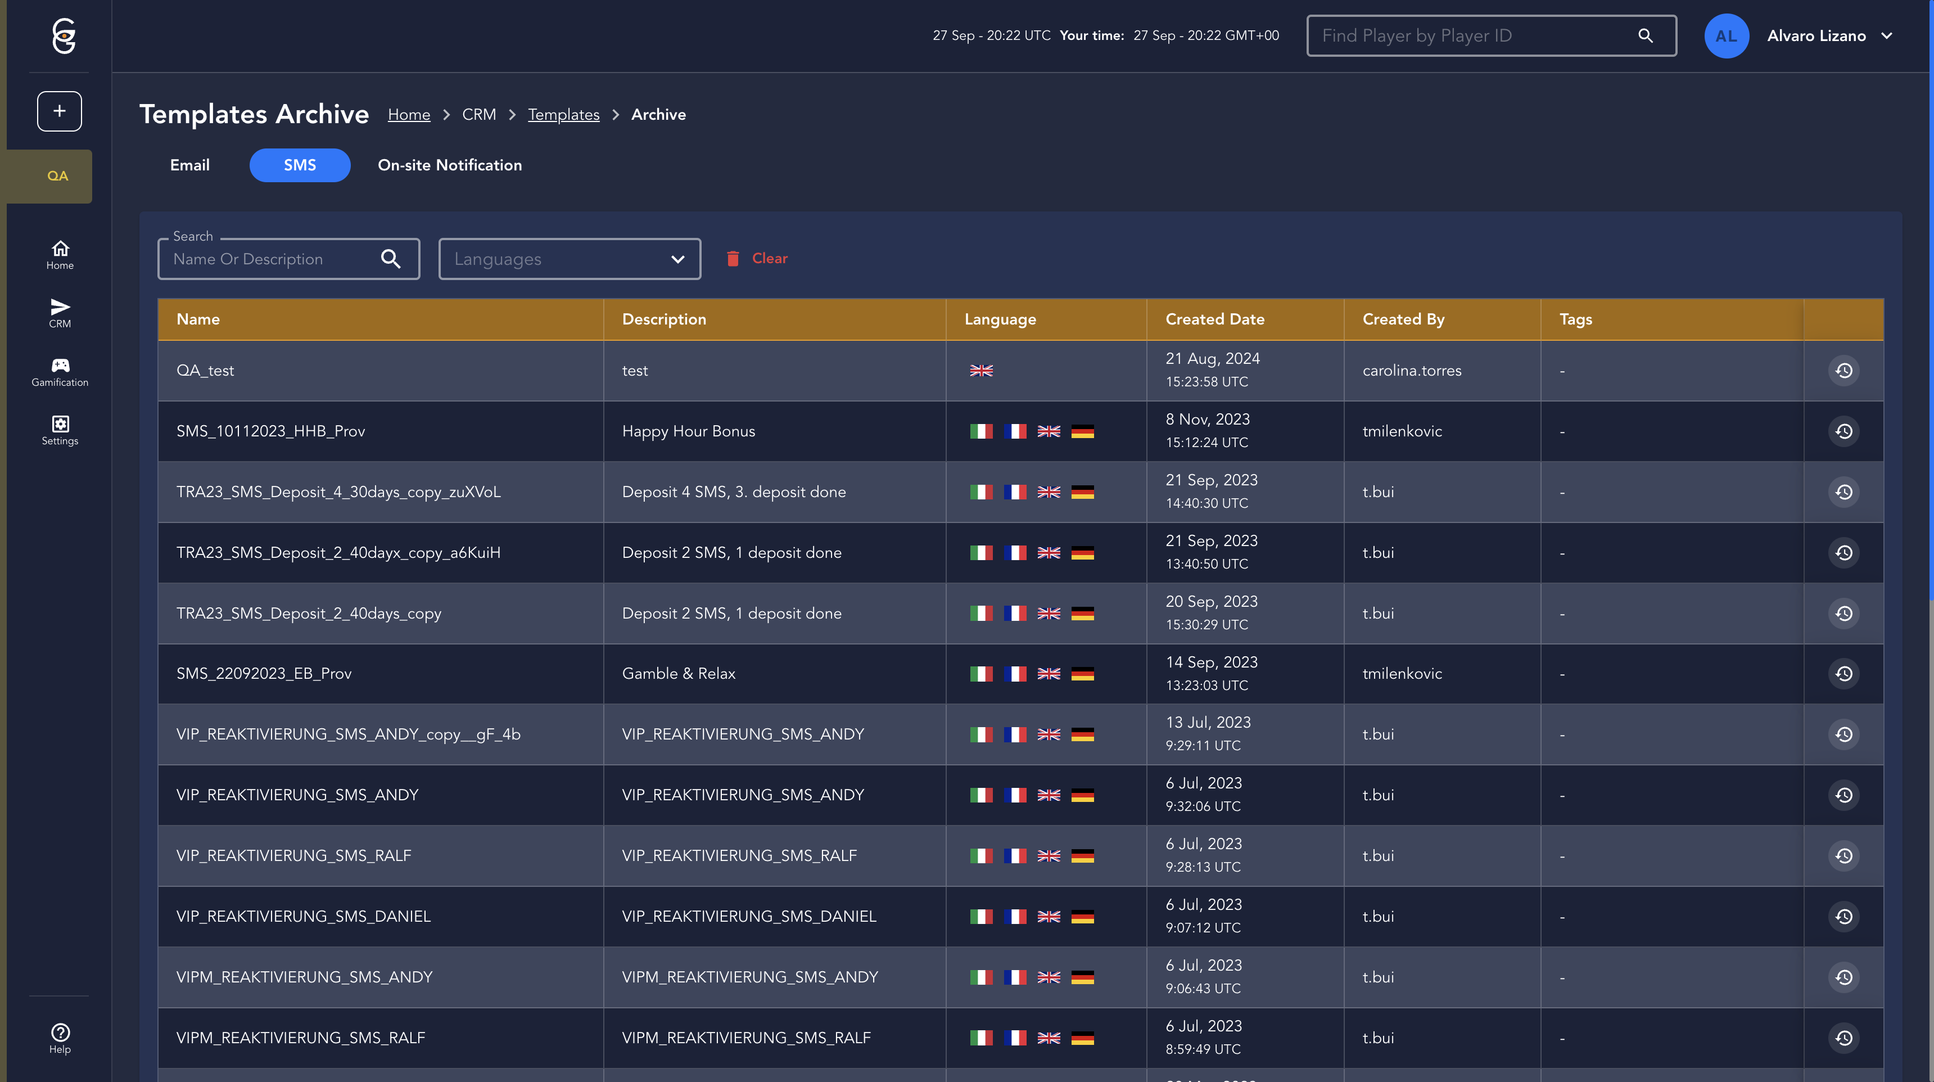Click the Help icon
The height and width of the screenshot is (1082, 1934).
click(59, 1038)
